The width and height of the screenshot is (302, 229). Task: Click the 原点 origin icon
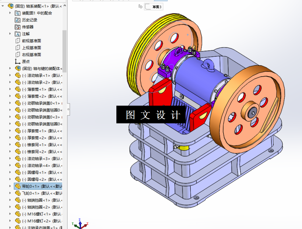click(17, 61)
